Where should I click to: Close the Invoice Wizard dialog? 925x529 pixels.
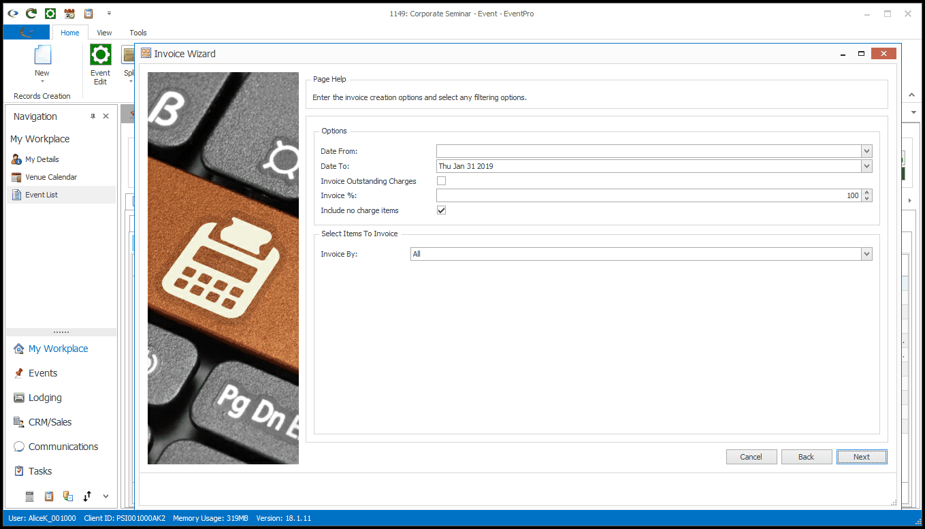[x=883, y=54]
